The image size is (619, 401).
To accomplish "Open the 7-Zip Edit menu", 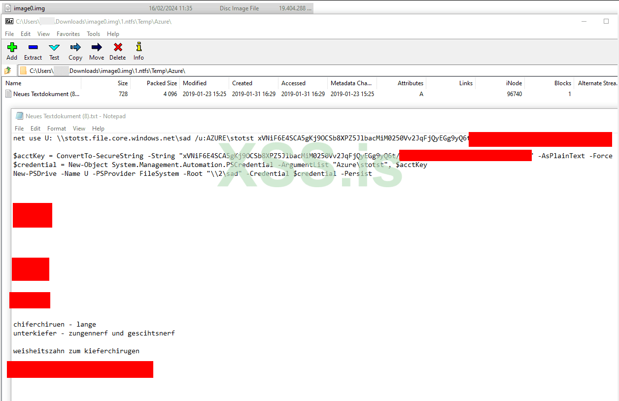I will [26, 34].
